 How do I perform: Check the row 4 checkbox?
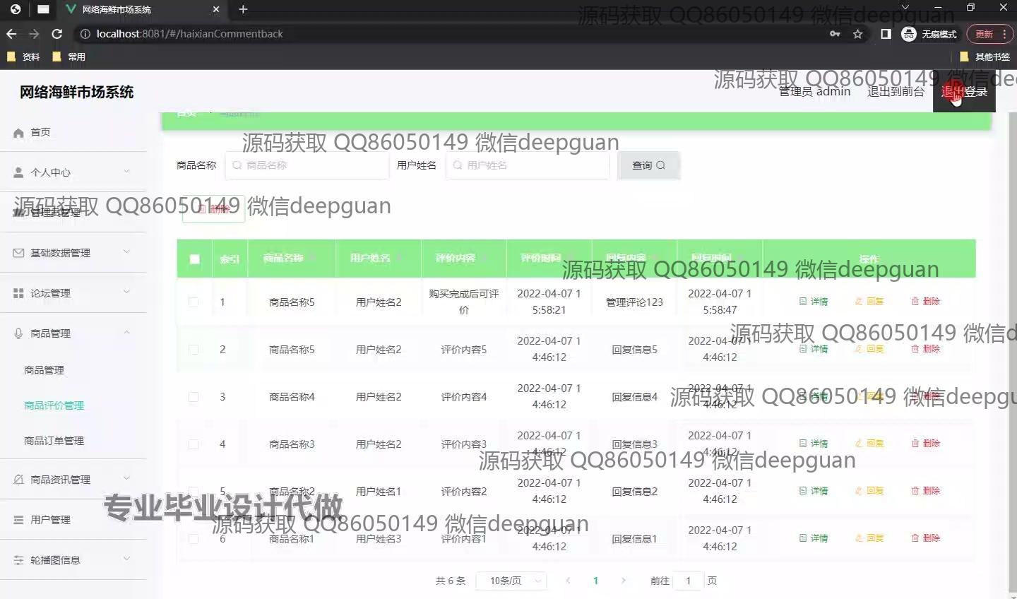point(194,444)
